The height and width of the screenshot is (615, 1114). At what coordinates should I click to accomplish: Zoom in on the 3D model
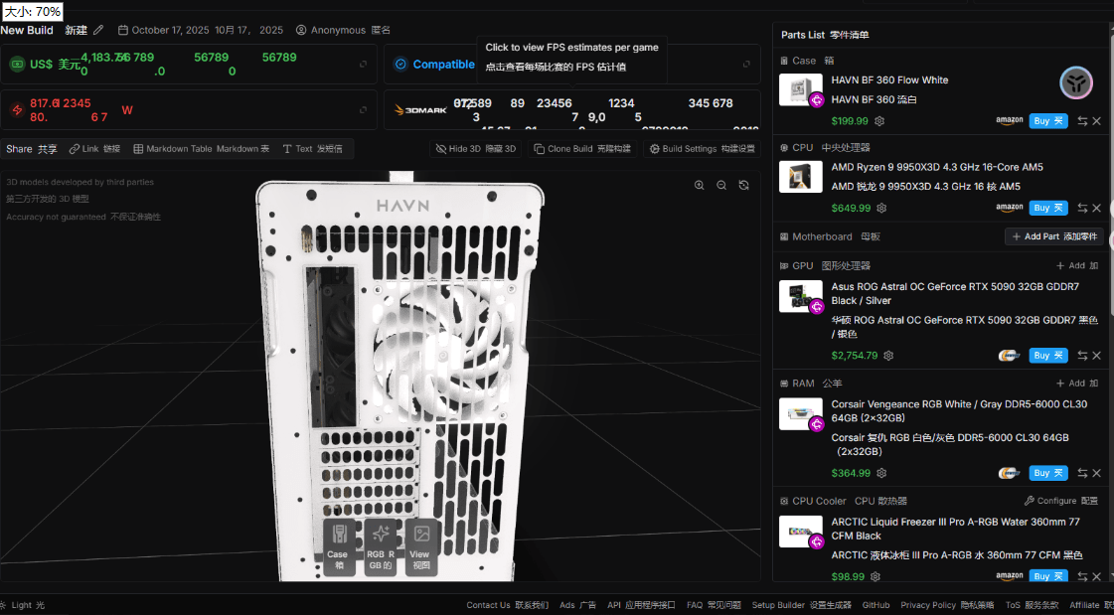700,185
